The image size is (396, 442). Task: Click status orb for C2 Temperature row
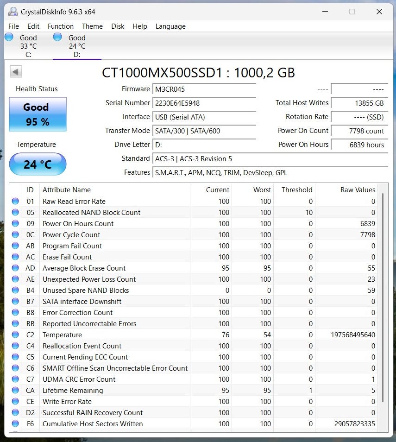coord(15,335)
